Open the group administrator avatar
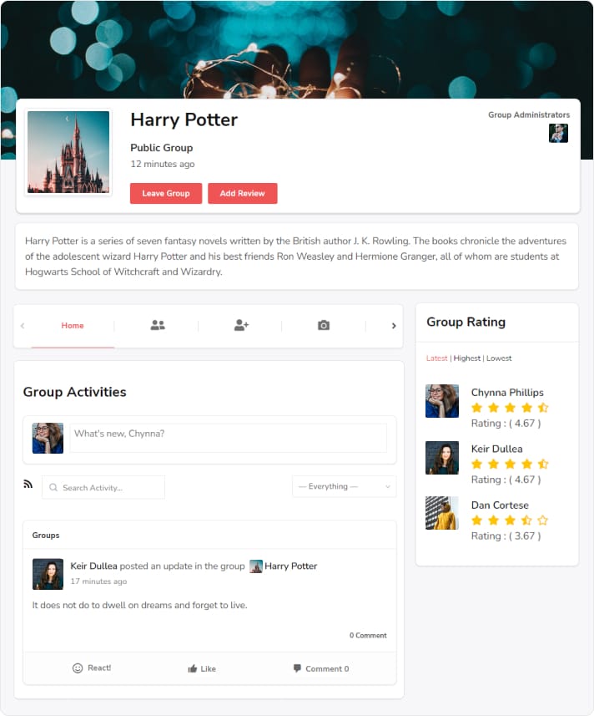Image resolution: width=594 pixels, height=716 pixels. (x=558, y=134)
